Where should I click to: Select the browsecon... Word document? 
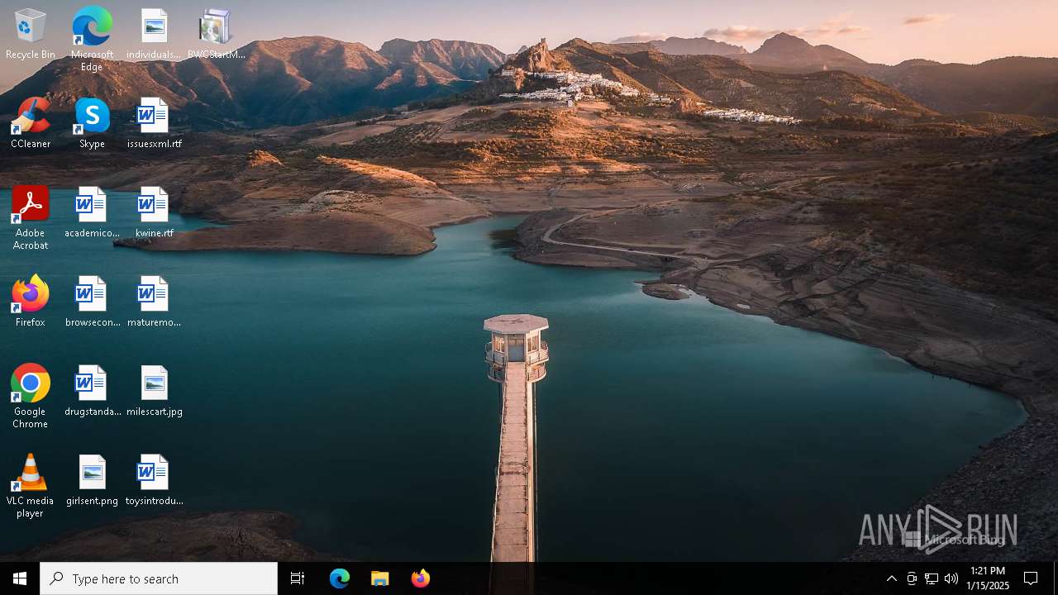click(x=92, y=302)
